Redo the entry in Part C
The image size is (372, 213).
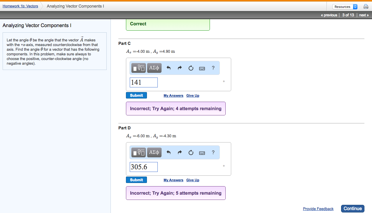[x=180, y=68]
